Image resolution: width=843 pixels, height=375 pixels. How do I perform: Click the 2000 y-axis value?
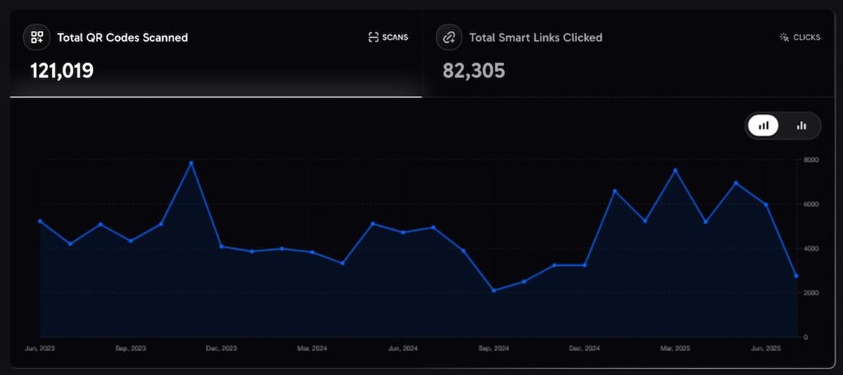tap(811, 293)
